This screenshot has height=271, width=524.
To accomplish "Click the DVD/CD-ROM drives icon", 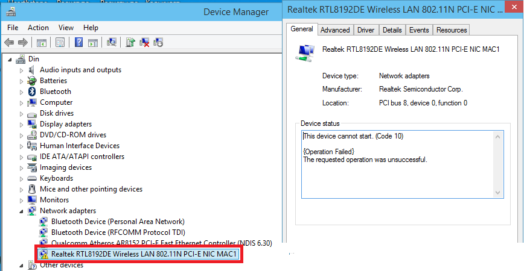I will 32,135.
